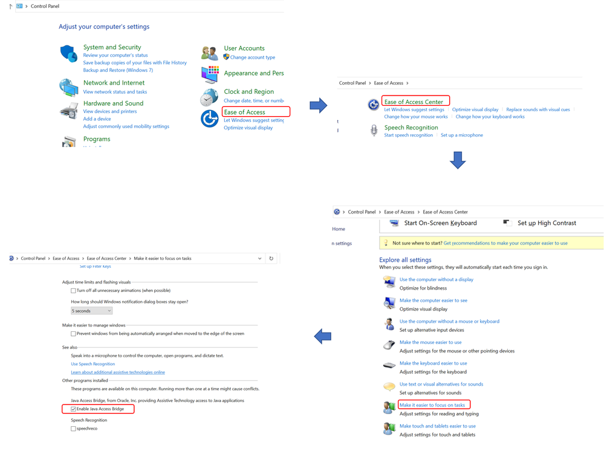Click the Clock and Region clock icon
The image size is (604, 454).
tap(209, 97)
